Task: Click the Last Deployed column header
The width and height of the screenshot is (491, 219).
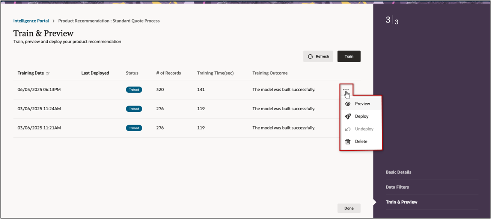Action: click(x=95, y=73)
